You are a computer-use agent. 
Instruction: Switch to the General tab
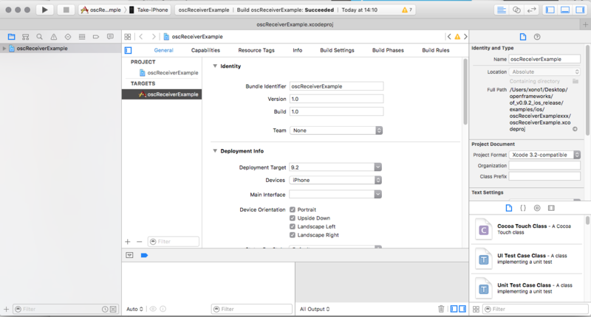163,50
